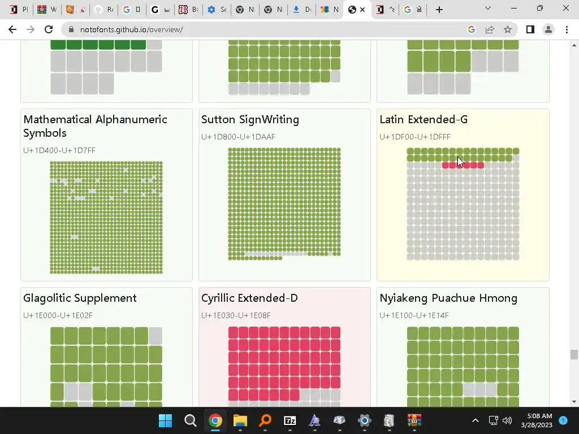Open network status tray icon
579x434 pixels.
tap(493, 420)
